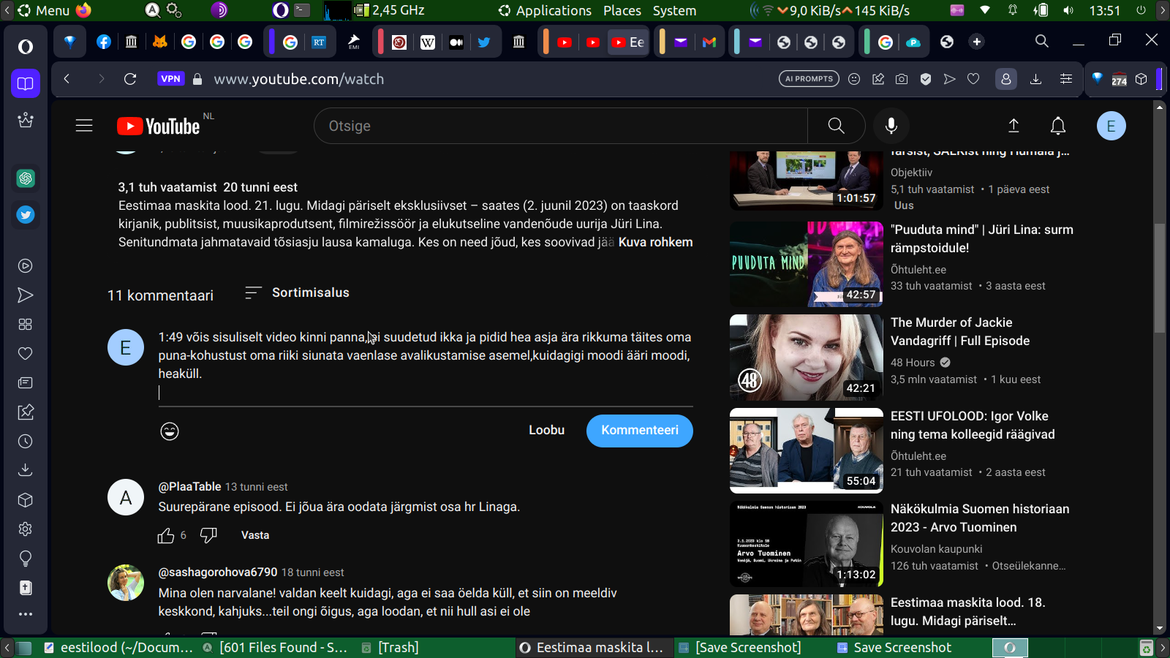The width and height of the screenshot is (1170, 658).
Task: Open the Trash window from the taskbar
Action: pyautogui.click(x=390, y=648)
